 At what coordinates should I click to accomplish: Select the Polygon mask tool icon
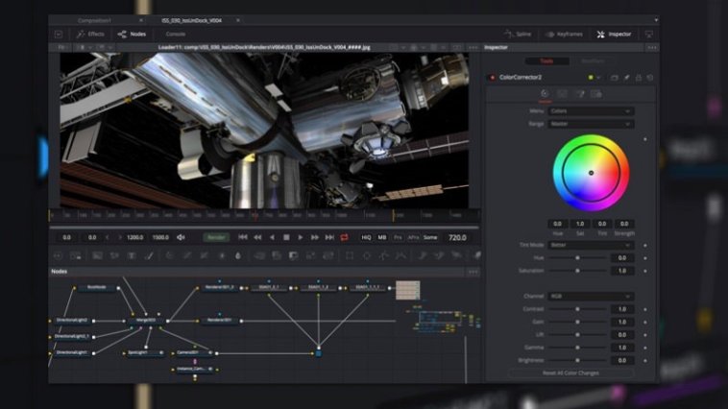point(383,255)
